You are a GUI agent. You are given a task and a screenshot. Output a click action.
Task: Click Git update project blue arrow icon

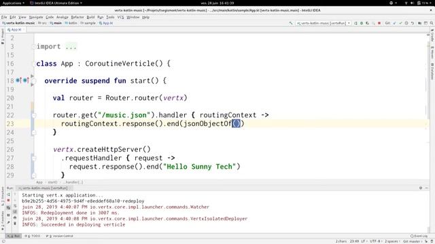[394, 23]
